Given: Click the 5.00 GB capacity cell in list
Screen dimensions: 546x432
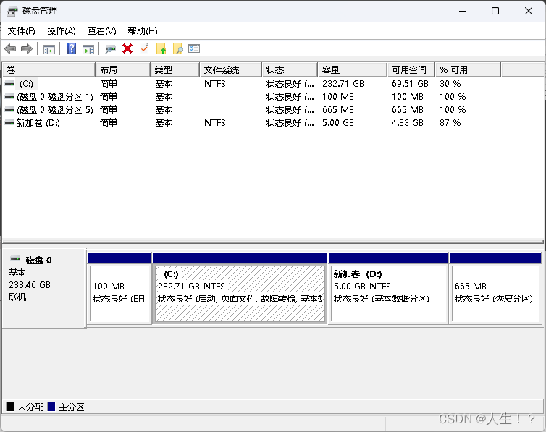Looking at the screenshot, I should pyautogui.click(x=337, y=123).
